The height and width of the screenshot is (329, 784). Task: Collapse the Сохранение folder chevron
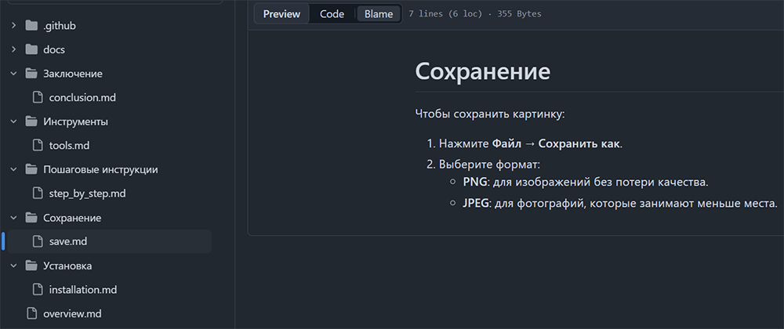[x=14, y=219]
